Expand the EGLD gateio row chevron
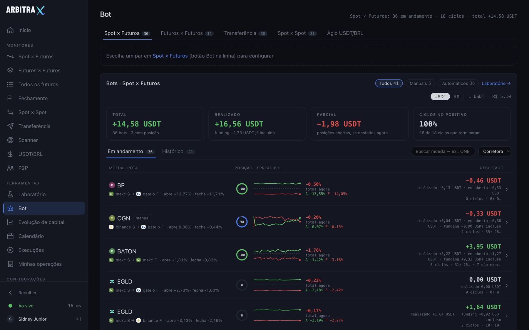Viewport: 529px width, 330px height. [507, 286]
